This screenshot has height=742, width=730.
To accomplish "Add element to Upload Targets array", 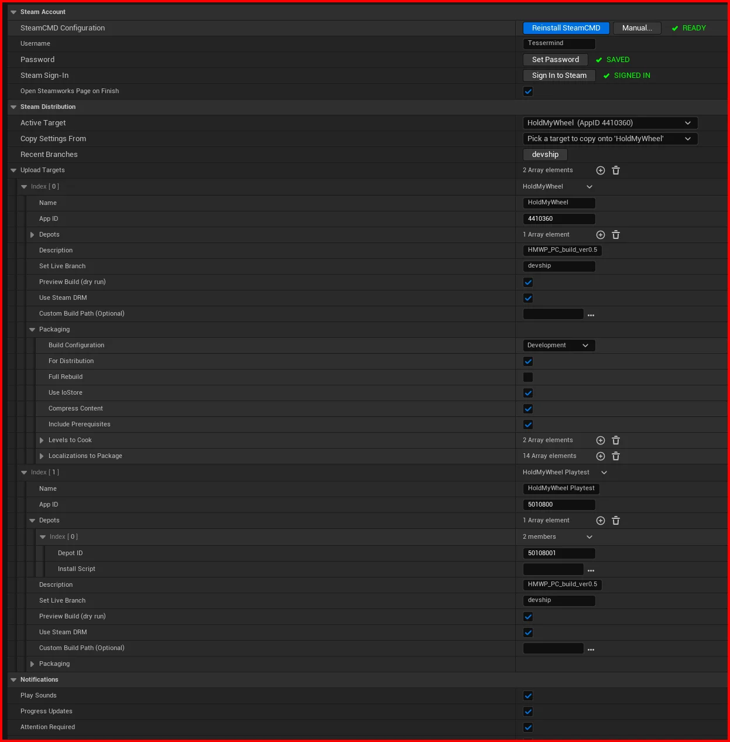I will pos(601,170).
